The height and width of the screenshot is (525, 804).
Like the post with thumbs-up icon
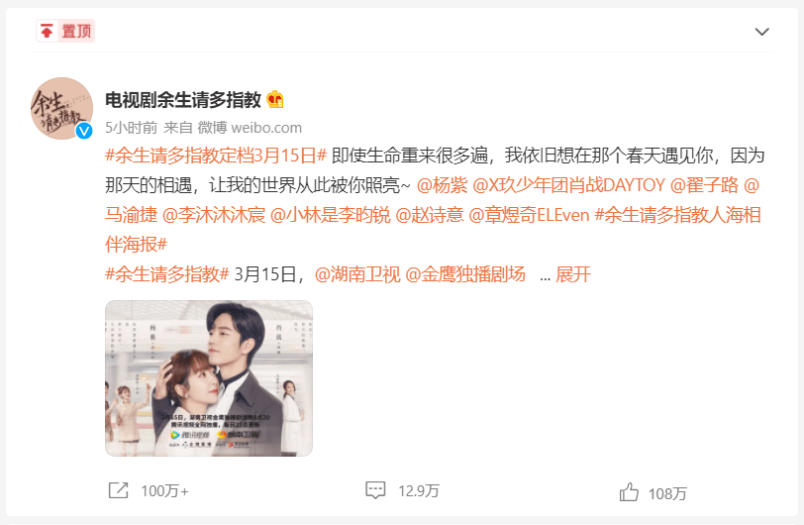point(629,492)
